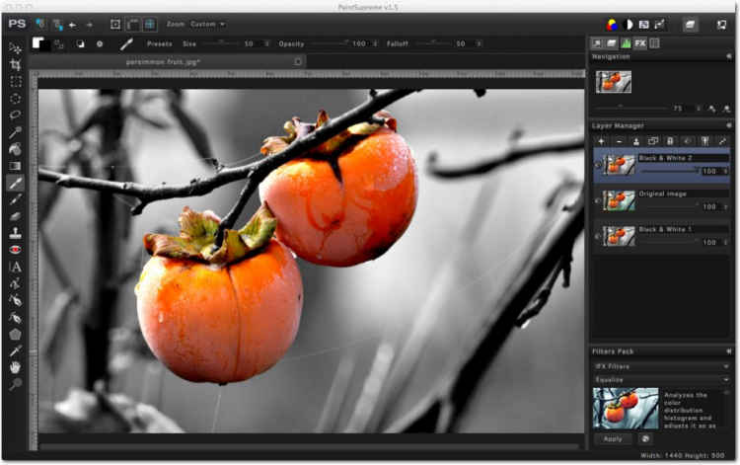Screen dimensions: 740x465
Task: Activate the Hand pan tool
Action: tap(15, 367)
